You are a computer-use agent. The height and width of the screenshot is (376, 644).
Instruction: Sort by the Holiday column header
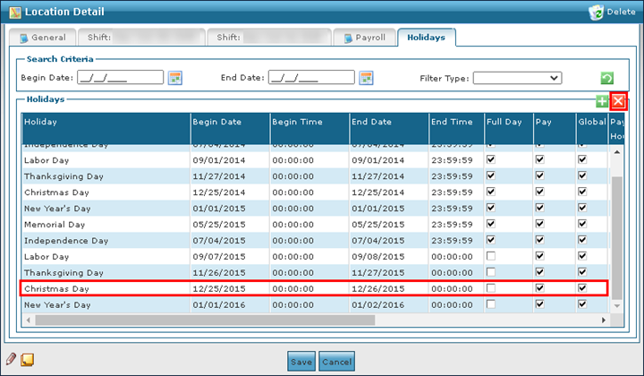click(x=106, y=122)
